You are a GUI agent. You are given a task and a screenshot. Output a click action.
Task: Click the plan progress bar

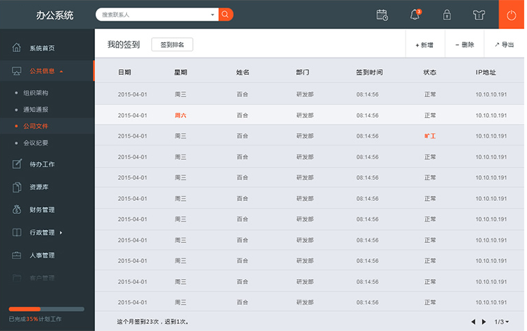click(46, 309)
